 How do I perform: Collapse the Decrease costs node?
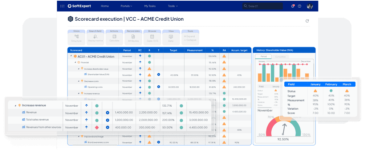coord(79,81)
